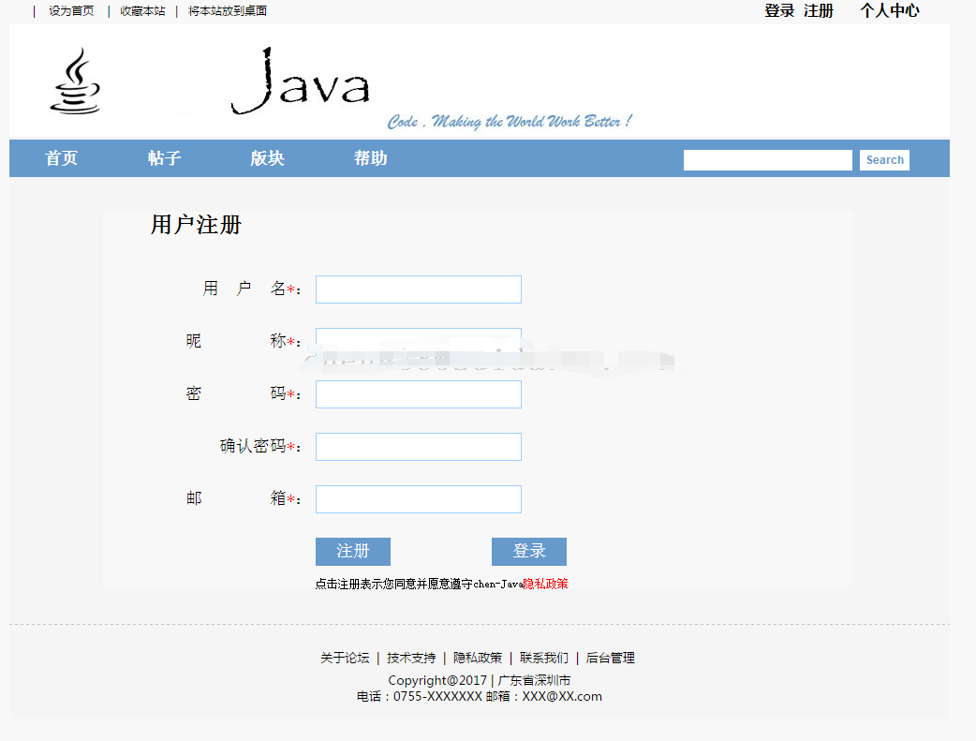Click the 'Code, Making the World Work Better' slogan
The height and width of the screenshot is (741, 976).
click(510, 122)
